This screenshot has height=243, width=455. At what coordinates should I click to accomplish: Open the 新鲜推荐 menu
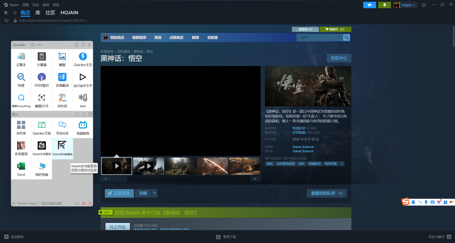pyautogui.click(x=139, y=38)
